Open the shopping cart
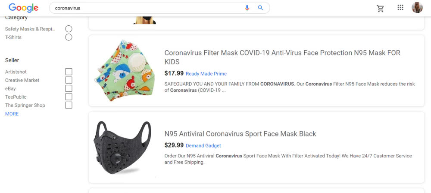 point(381,9)
